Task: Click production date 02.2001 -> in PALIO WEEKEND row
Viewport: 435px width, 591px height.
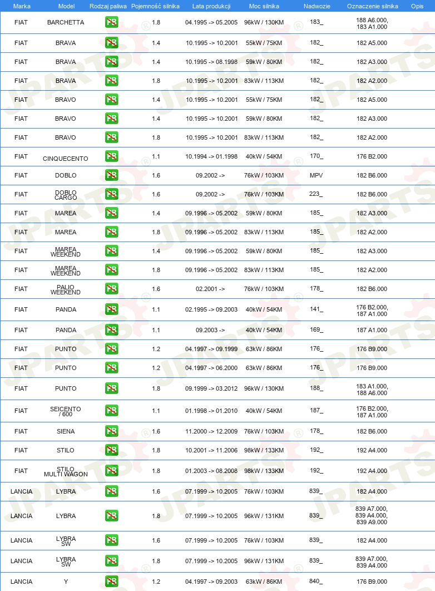Action: (x=210, y=289)
